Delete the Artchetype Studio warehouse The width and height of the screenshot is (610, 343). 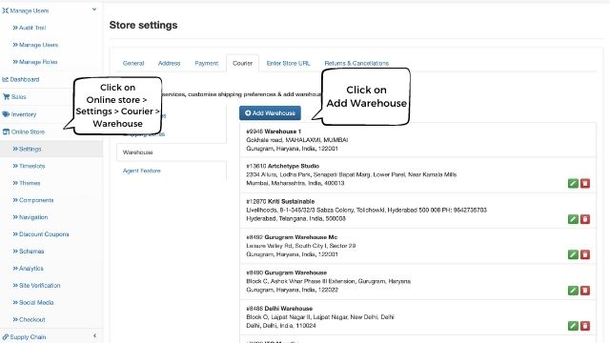click(585, 183)
